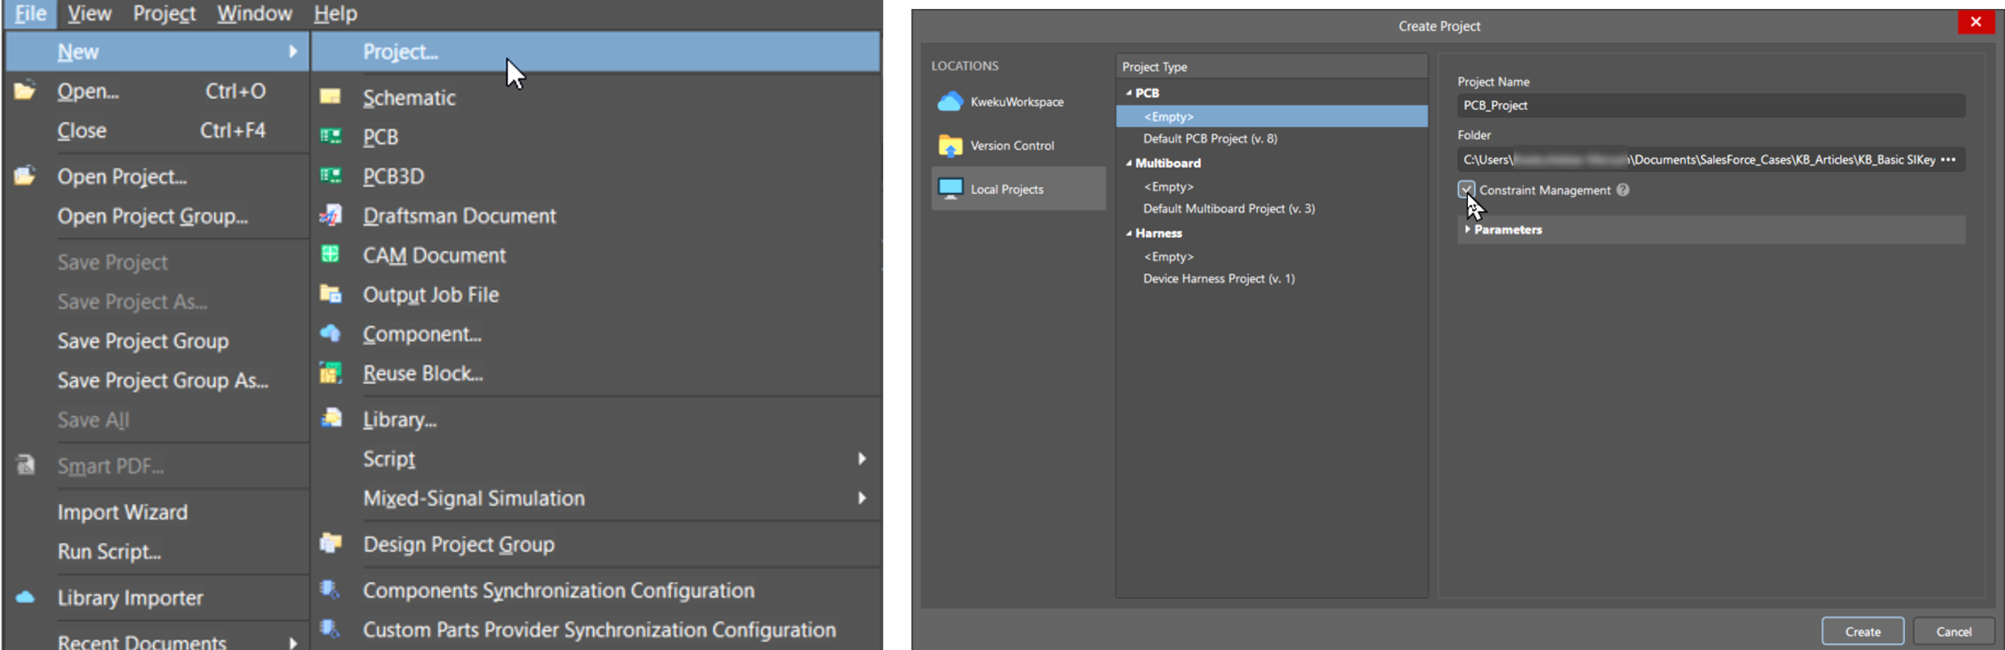Image resolution: width=2005 pixels, height=650 pixels.
Task: Click the PCB document icon
Action: 330,136
